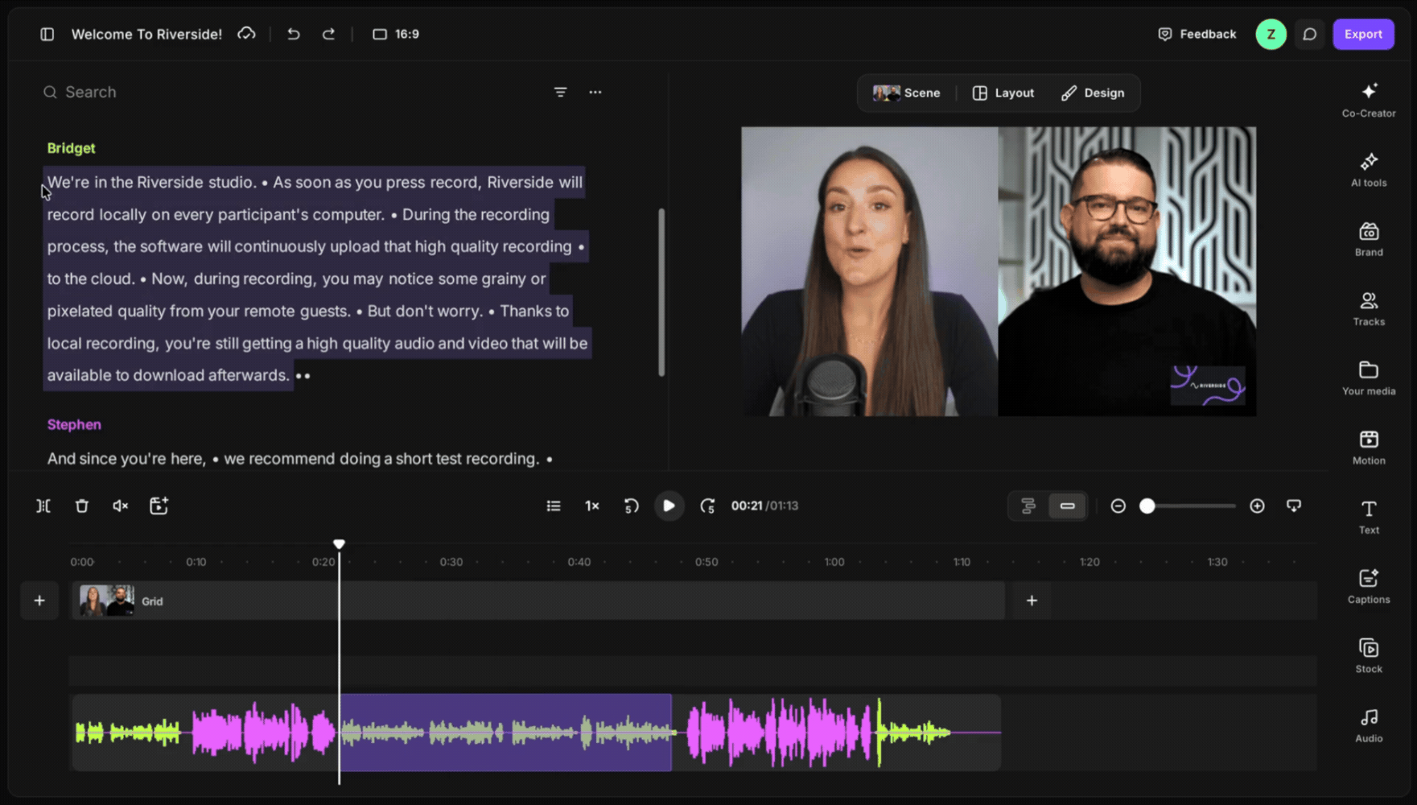Play the video

click(669, 506)
